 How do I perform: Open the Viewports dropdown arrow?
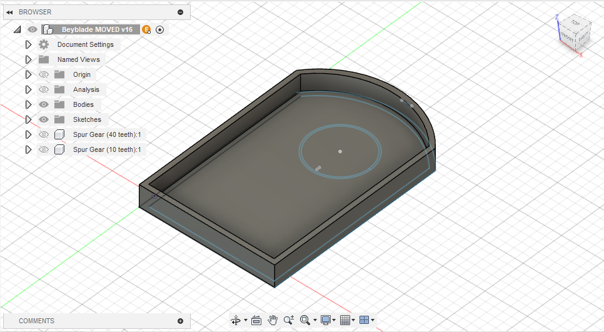(373, 320)
